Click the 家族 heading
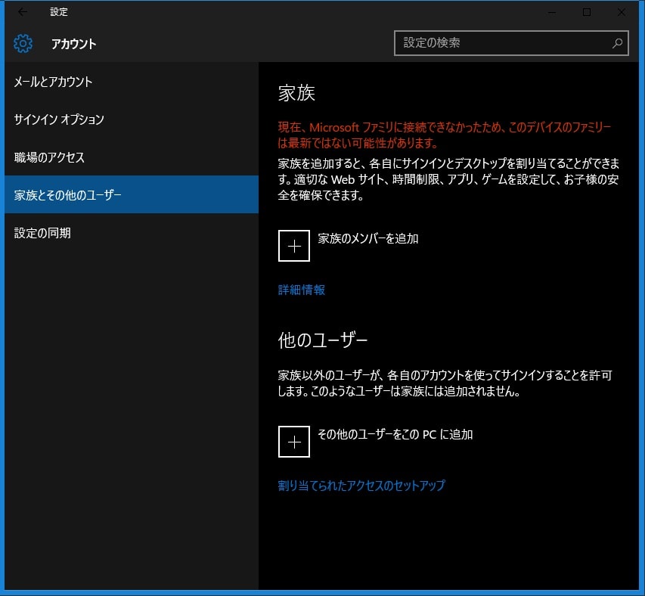Image resolution: width=645 pixels, height=596 pixels. [x=296, y=93]
